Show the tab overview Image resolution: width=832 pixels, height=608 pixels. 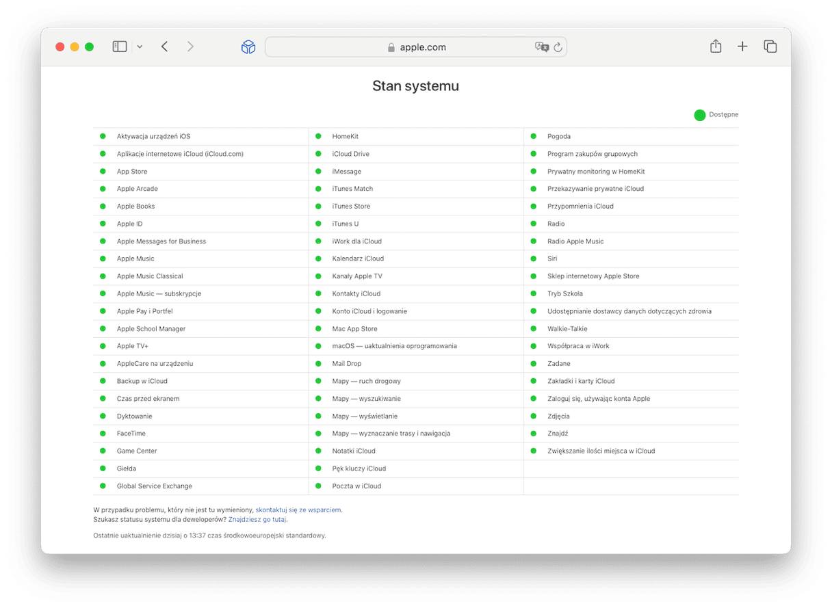(x=770, y=47)
